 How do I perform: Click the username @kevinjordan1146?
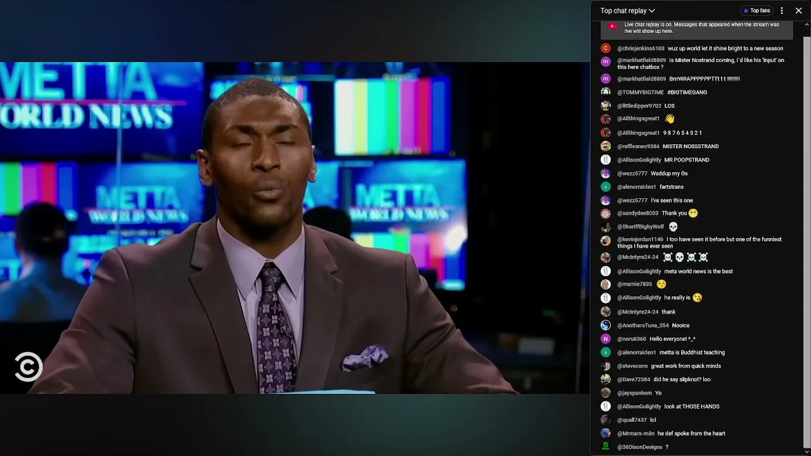tap(640, 239)
